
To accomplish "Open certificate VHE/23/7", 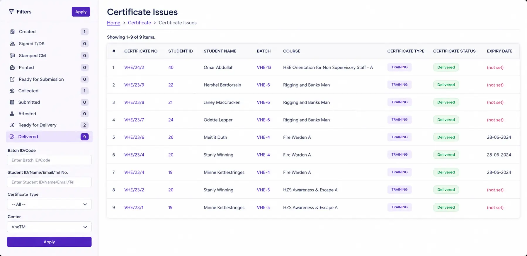I will coord(134,120).
